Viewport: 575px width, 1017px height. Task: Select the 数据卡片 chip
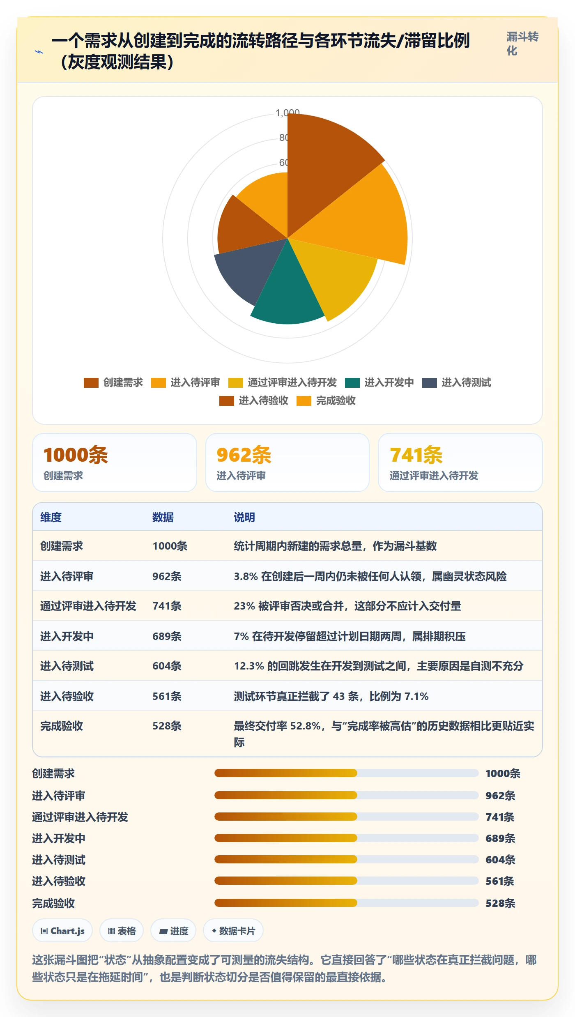point(233,931)
